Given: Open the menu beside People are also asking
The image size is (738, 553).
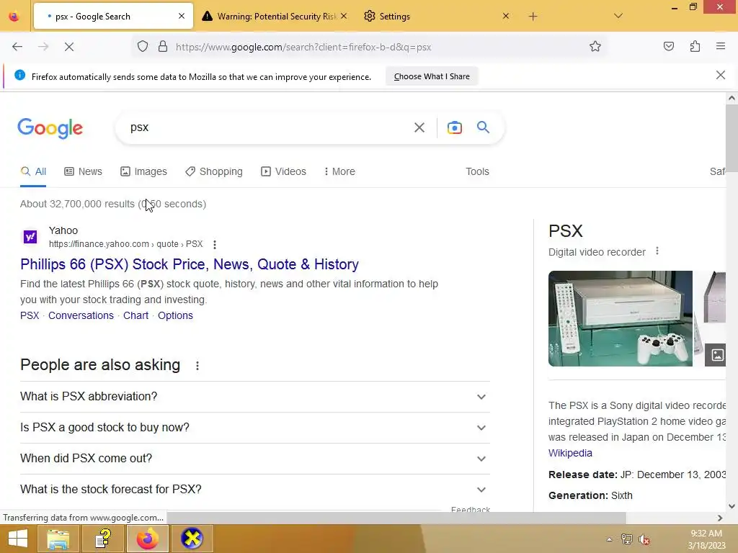Looking at the screenshot, I should 197,365.
